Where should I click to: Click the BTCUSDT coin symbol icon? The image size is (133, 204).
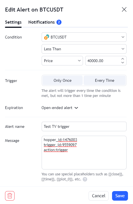point(47,37)
